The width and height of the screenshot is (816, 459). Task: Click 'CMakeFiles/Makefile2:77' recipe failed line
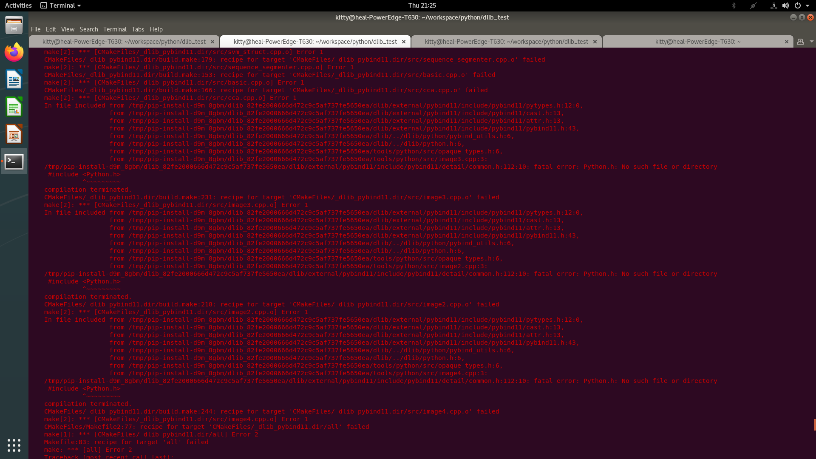(207, 427)
